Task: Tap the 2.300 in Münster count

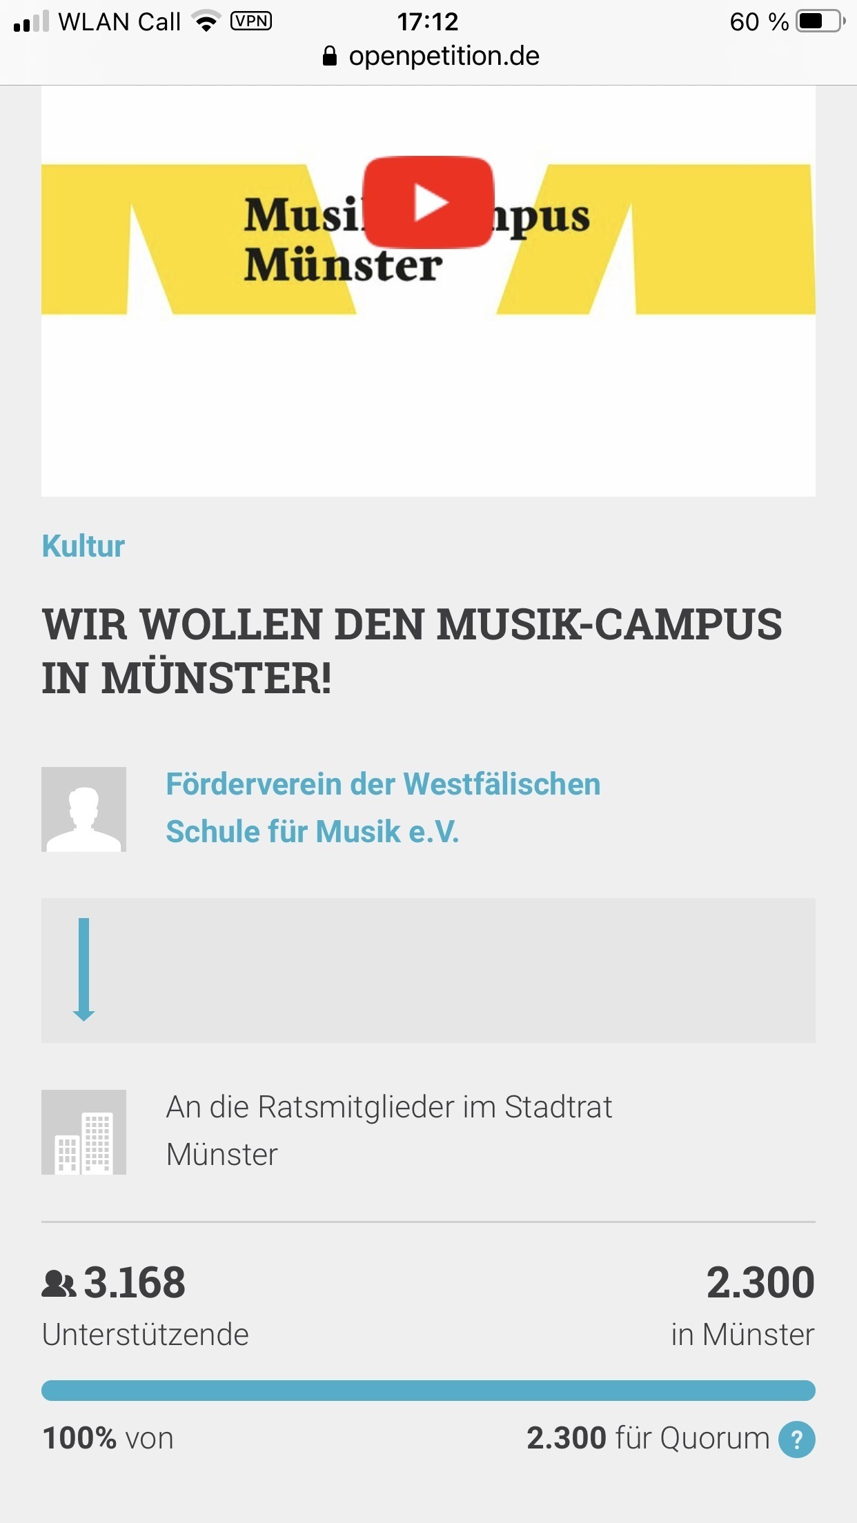Action: click(x=760, y=1284)
